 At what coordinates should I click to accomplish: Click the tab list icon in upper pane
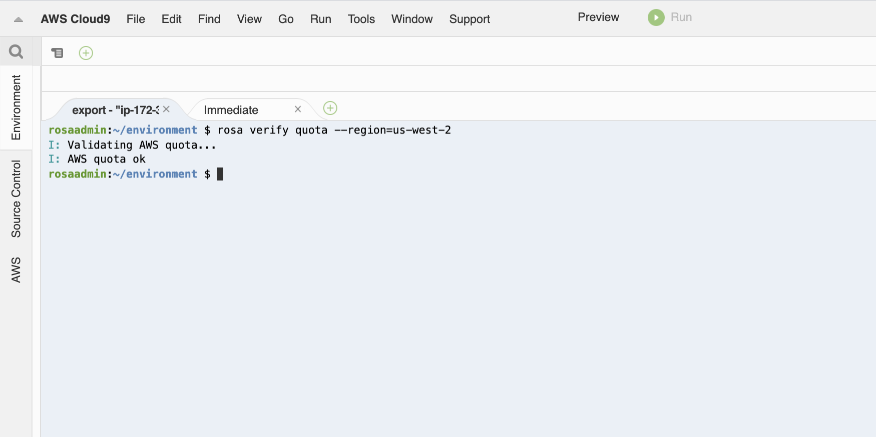(58, 52)
